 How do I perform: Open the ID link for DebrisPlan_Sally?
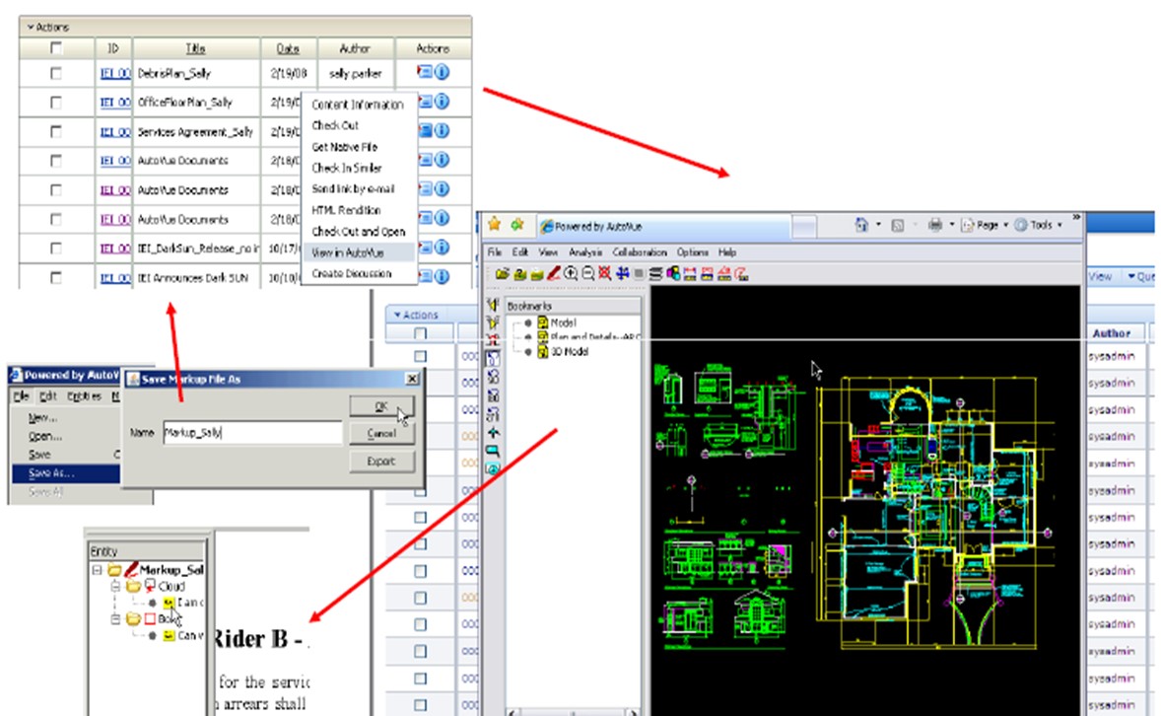click(114, 73)
